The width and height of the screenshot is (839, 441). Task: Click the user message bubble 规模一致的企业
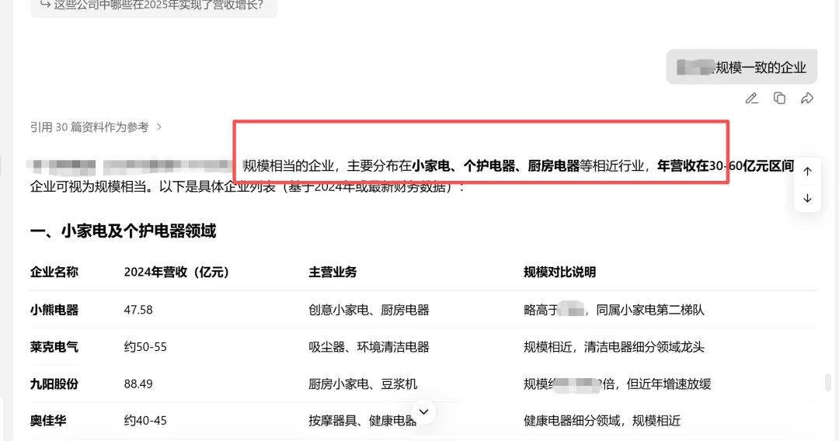coord(741,68)
